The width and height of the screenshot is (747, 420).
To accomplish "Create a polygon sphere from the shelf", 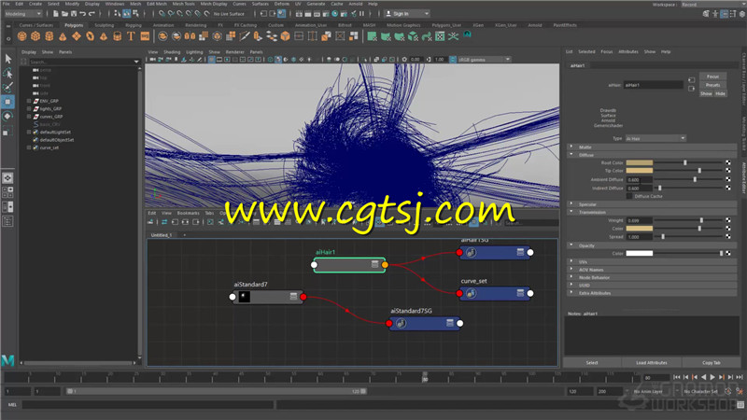I will [21, 35].
